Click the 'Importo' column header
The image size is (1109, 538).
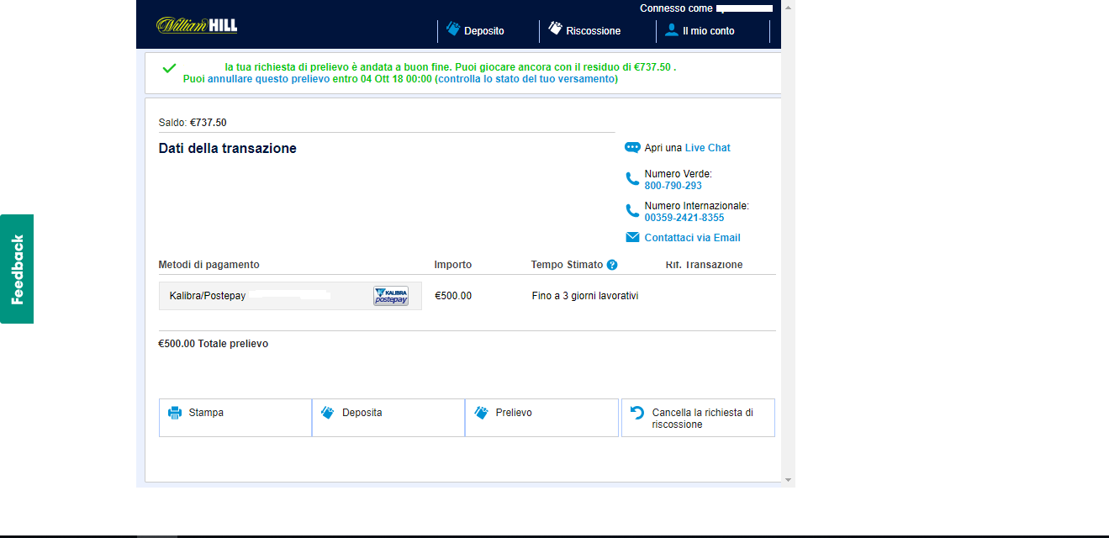click(x=453, y=265)
